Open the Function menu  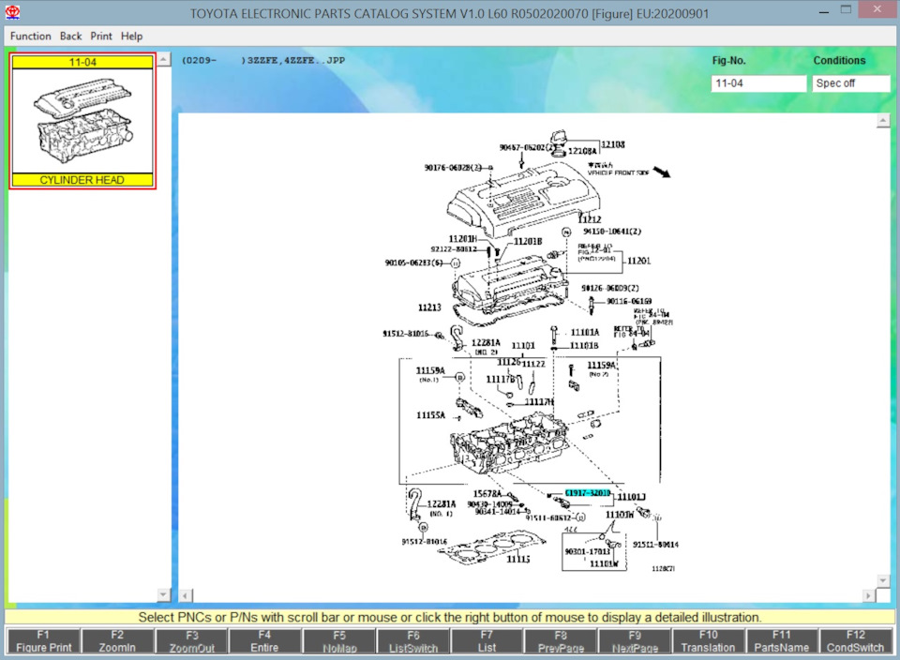tap(30, 36)
